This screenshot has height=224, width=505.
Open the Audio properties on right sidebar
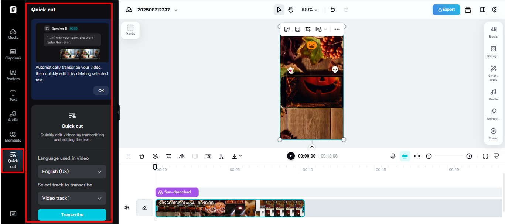pyautogui.click(x=493, y=95)
